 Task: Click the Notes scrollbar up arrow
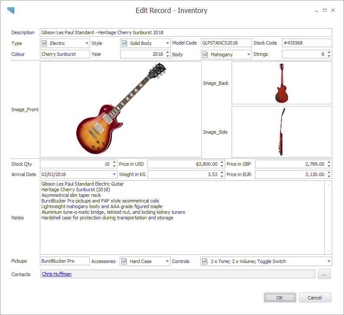[328, 184]
